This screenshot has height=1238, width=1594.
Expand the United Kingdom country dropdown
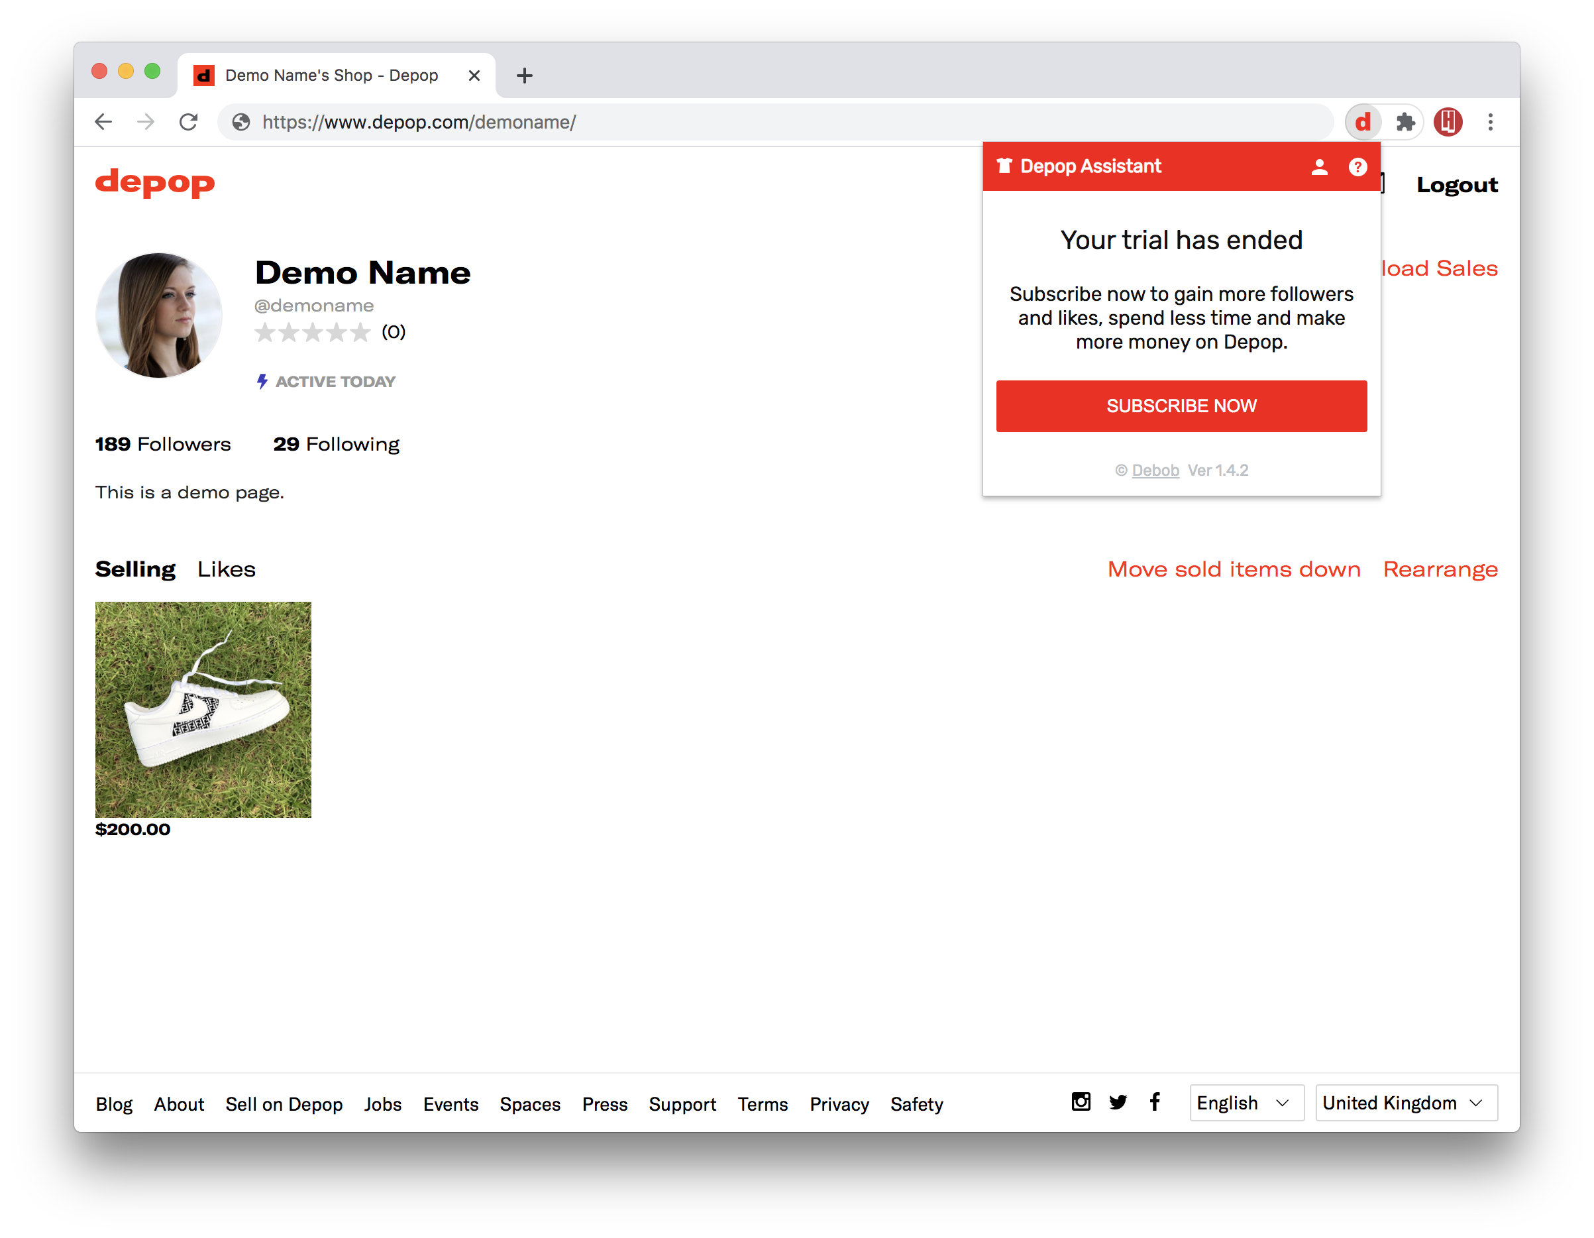[1405, 1102]
